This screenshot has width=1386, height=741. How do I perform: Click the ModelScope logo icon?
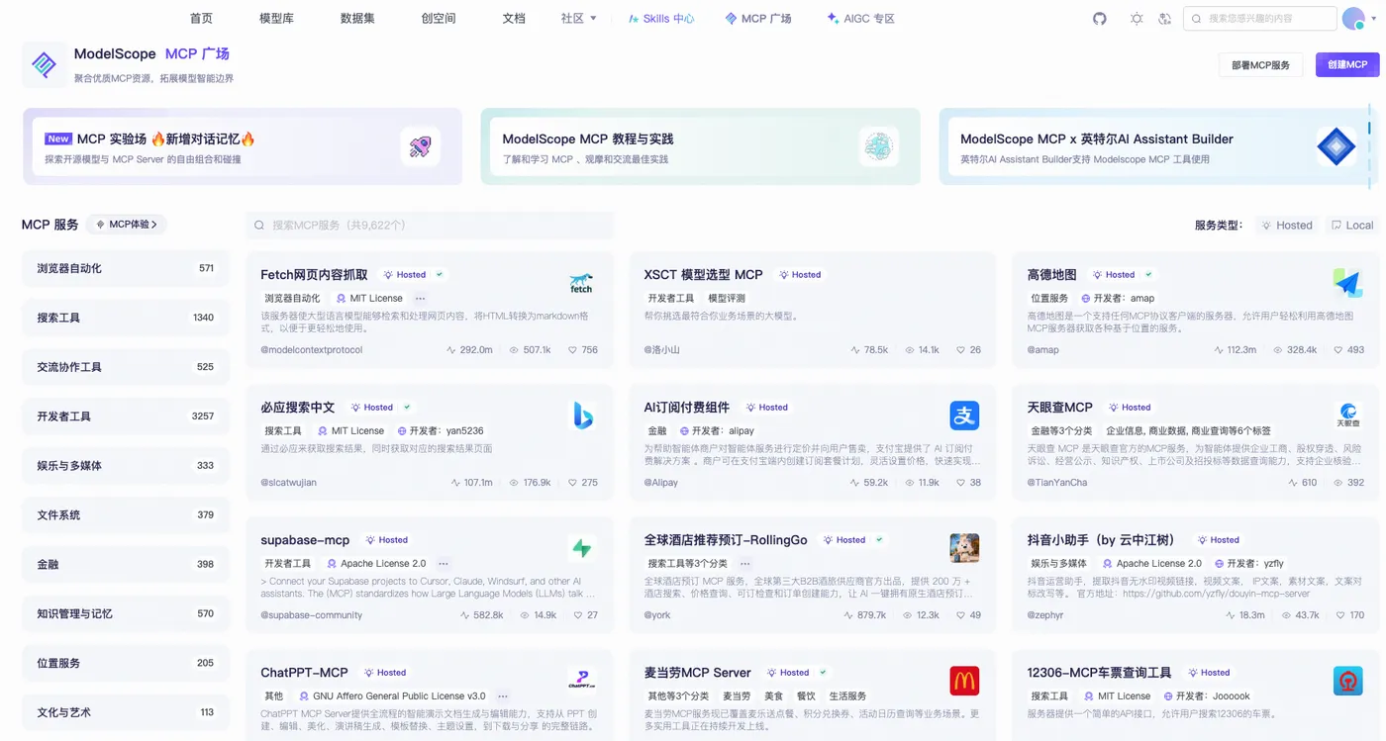tap(44, 64)
